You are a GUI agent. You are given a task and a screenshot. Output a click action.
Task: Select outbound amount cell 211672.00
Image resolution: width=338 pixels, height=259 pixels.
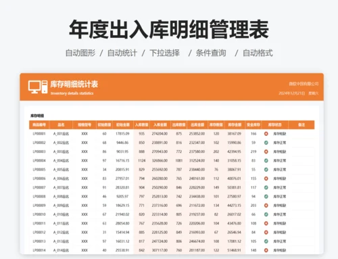197,206
